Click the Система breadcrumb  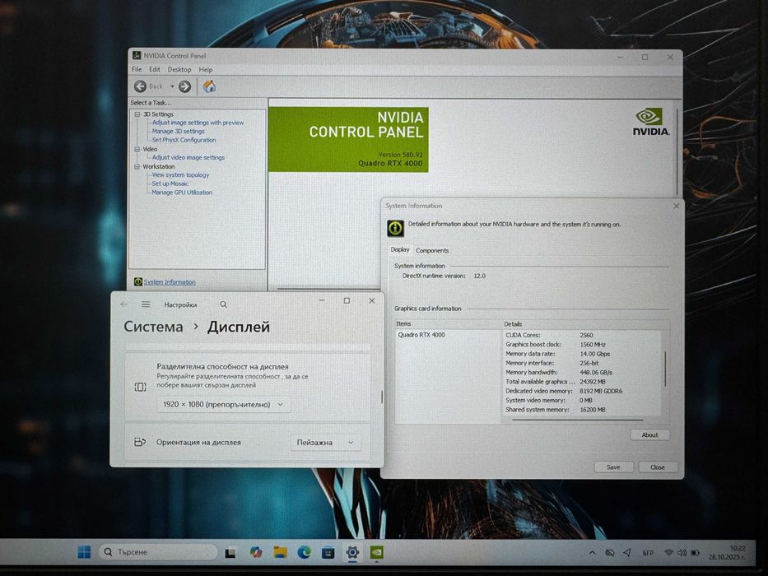[x=153, y=327]
